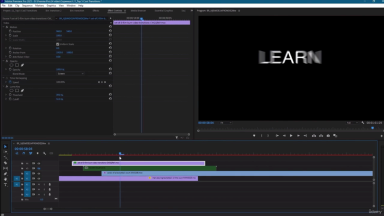
Task: Click the Extract button in the Program Monitor
Action: pos(321,136)
